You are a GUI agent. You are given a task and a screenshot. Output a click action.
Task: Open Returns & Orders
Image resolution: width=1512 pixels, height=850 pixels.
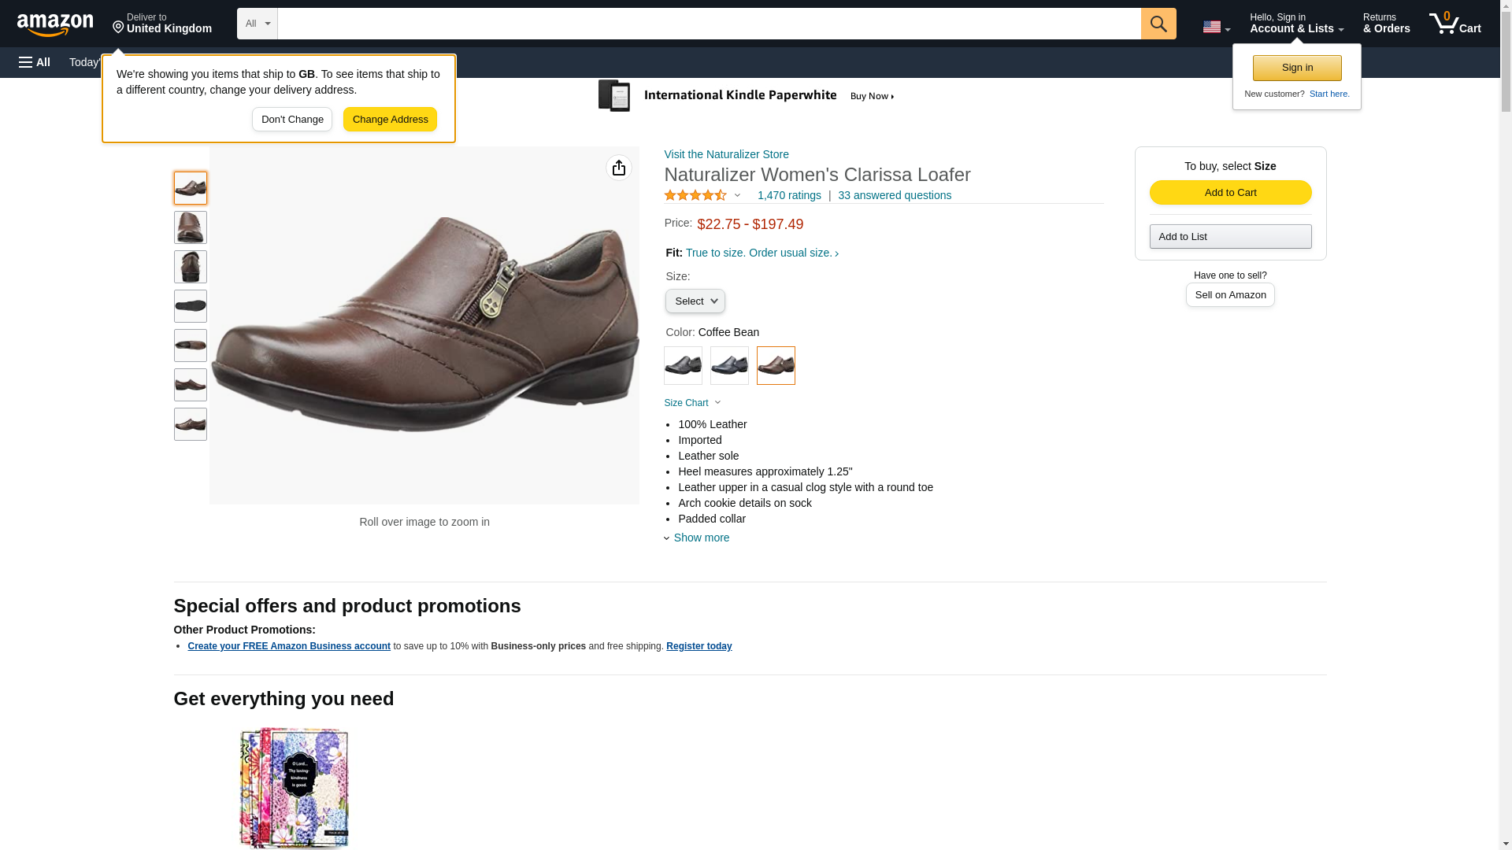point(1386,24)
